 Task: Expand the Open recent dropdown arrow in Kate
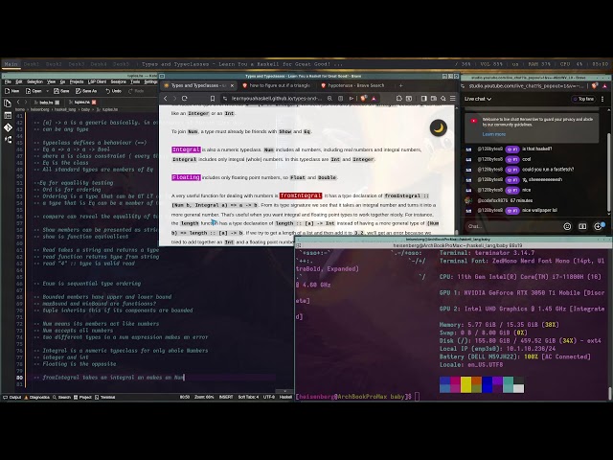[47, 91]
